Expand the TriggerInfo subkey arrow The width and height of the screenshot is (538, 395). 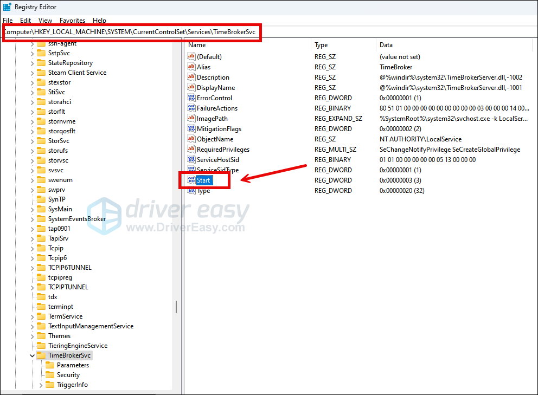tap(41, 385)
